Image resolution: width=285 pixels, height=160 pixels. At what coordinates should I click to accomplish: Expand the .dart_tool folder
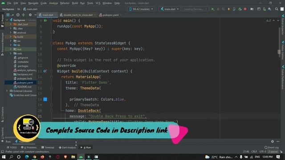(11, 24)
